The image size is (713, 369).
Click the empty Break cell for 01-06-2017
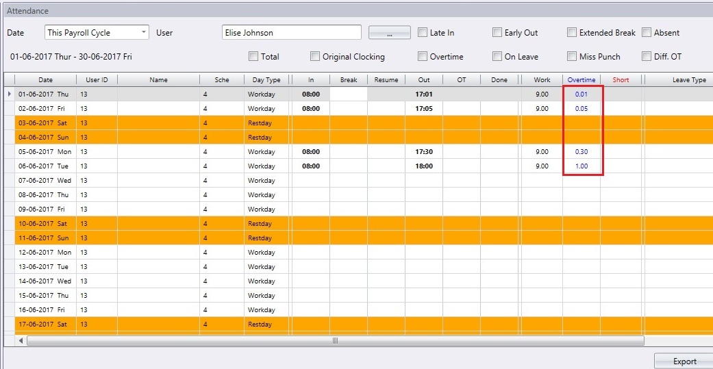coord(349,94)
